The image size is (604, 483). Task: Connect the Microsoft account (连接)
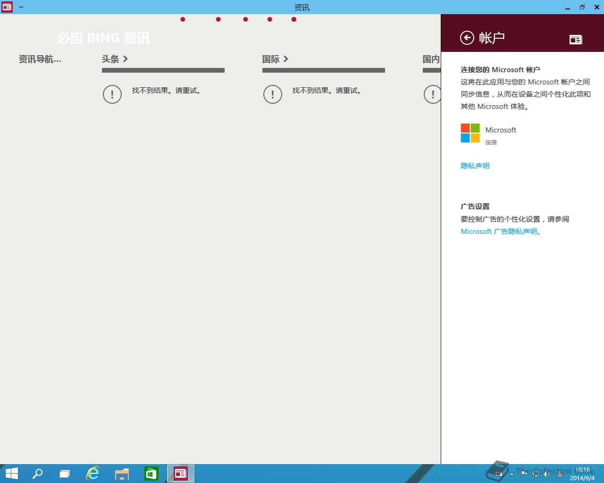[491, 142]
